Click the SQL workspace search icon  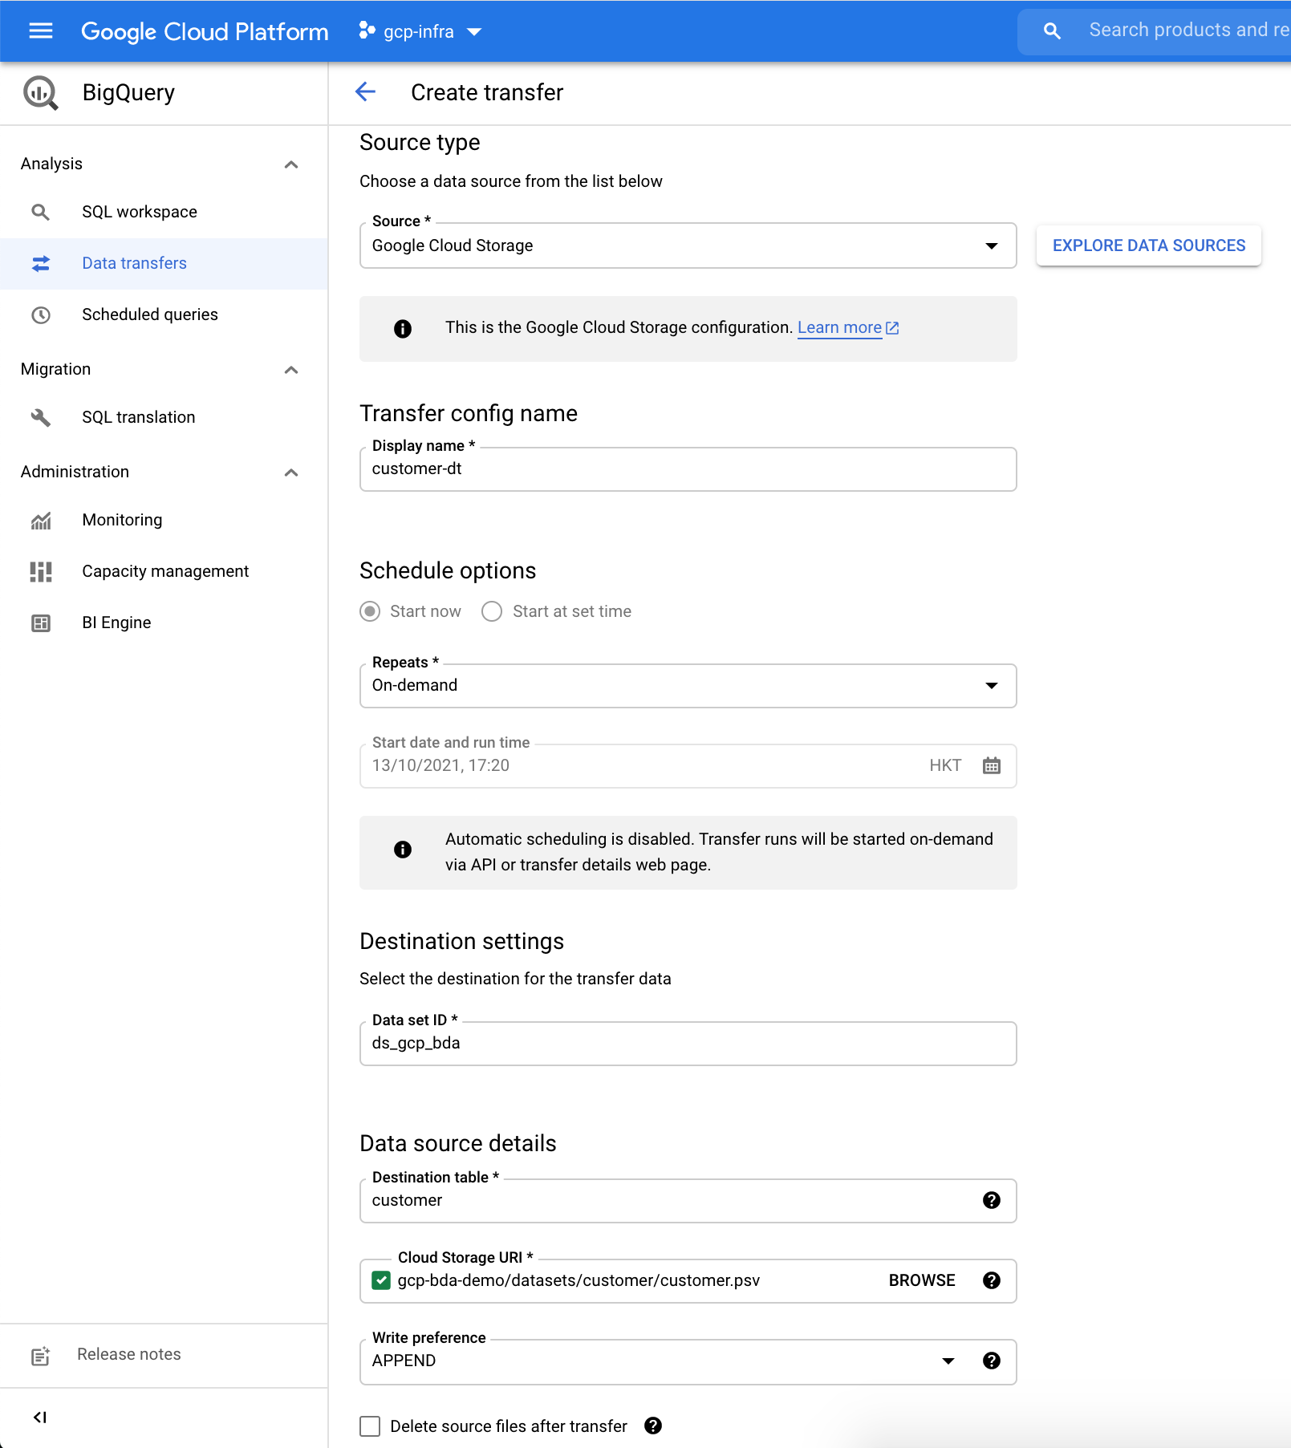(40, 212)
